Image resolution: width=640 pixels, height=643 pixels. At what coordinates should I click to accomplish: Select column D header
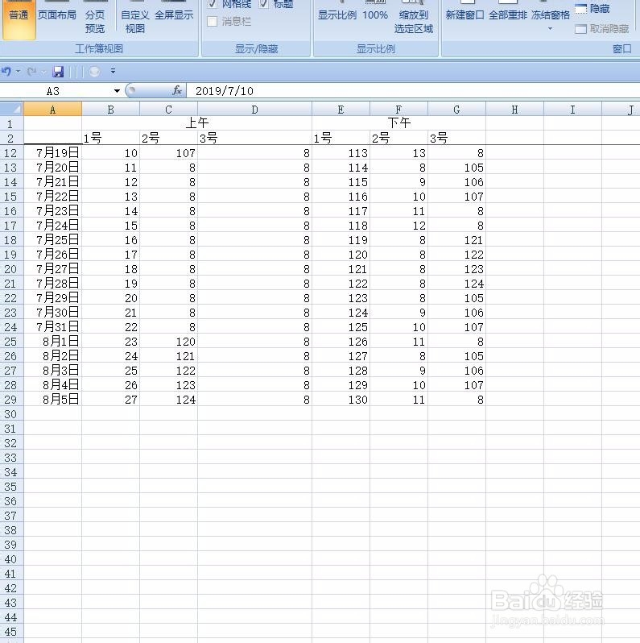tap(254, 110)
